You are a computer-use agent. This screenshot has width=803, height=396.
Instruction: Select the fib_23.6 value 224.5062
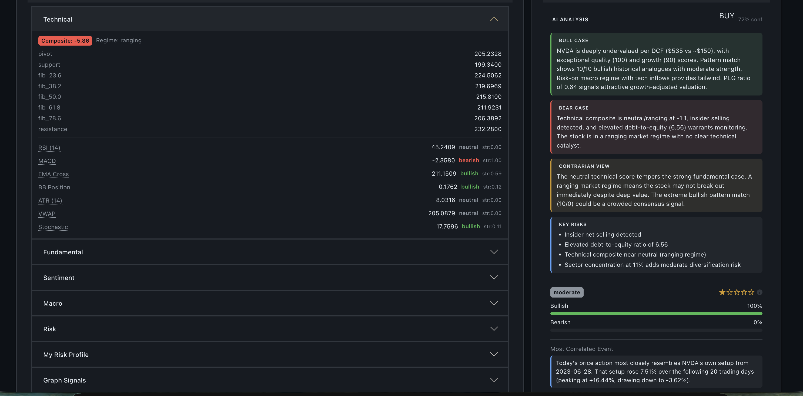[488, 75]
